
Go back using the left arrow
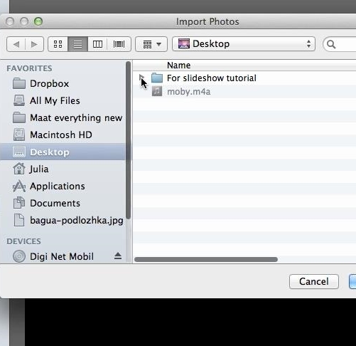16,44
